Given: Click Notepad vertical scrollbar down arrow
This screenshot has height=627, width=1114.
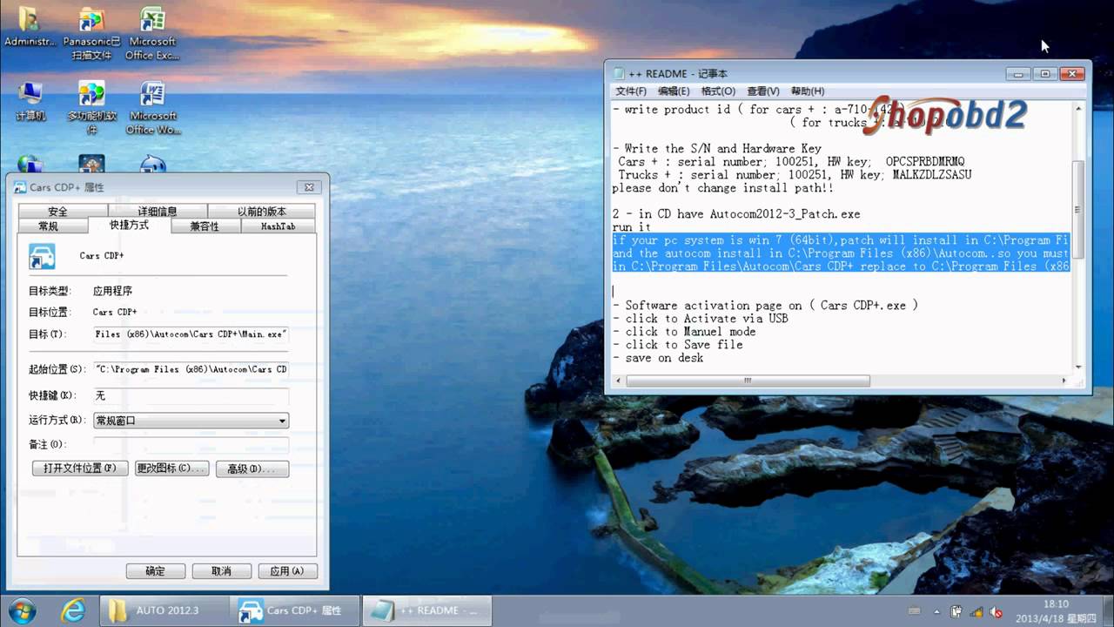Looking at the screenshot, I should coord(1077,367).
